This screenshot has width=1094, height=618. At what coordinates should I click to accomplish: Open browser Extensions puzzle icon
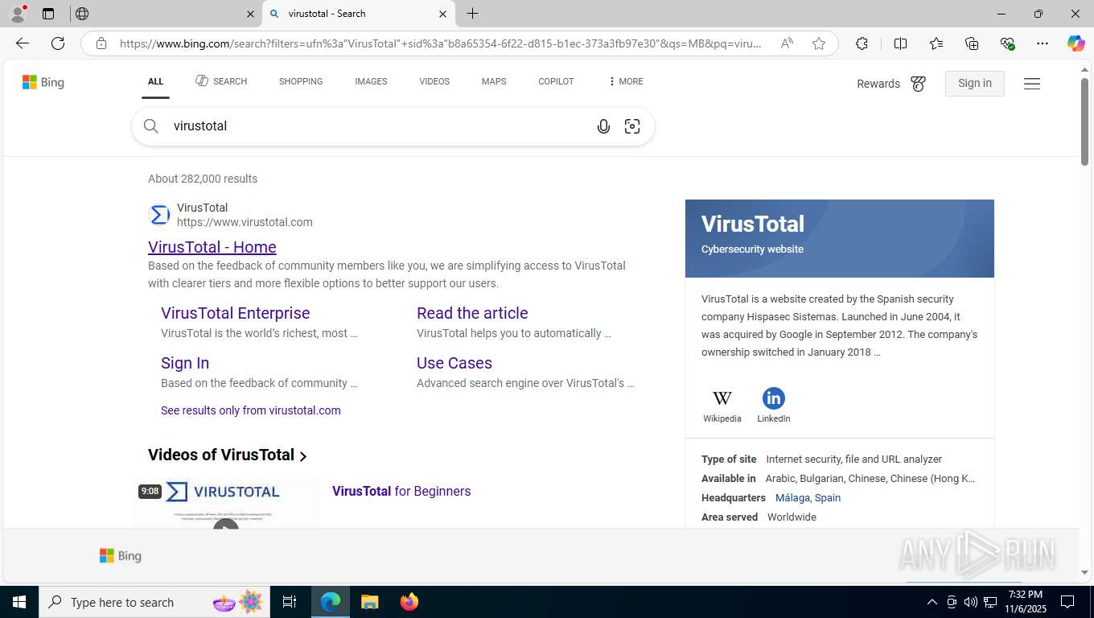tap(862, 43)
